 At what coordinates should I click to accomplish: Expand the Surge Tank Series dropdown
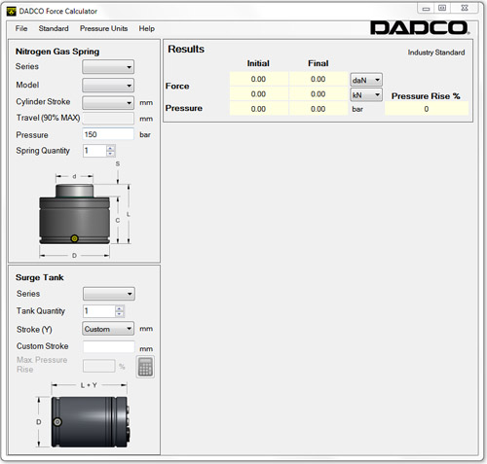[109, 294]
